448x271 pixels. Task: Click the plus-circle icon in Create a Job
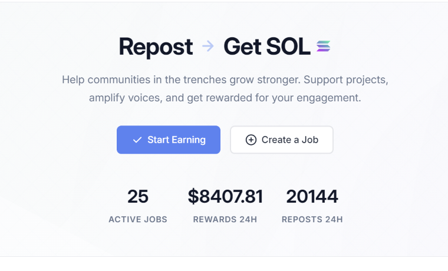click(x=251, y=140)
